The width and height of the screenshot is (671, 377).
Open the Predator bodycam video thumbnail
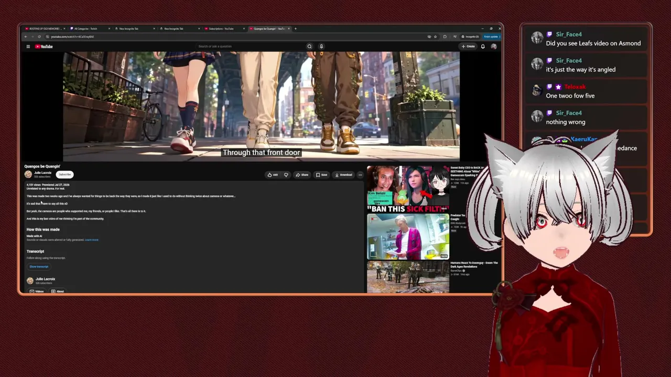[x=408, y=237]
